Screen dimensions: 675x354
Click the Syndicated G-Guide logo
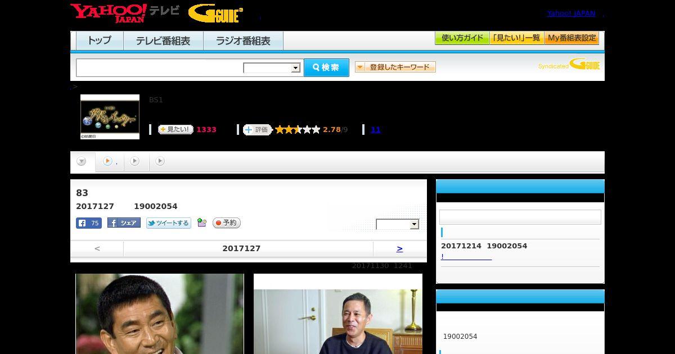coord(569,64)
